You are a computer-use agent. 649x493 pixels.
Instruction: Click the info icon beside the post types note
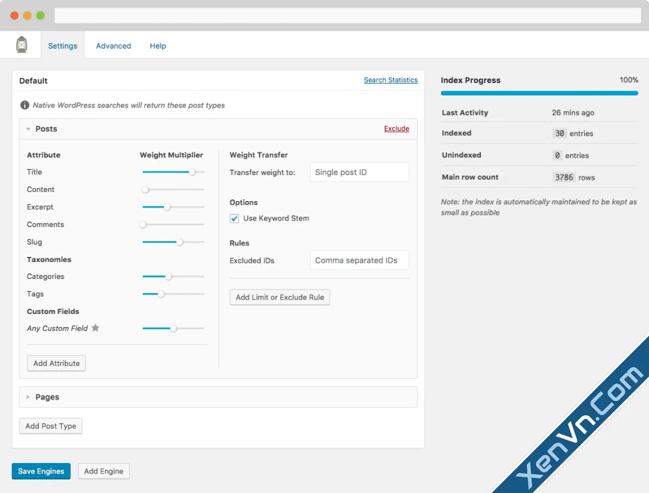point(24,105)
